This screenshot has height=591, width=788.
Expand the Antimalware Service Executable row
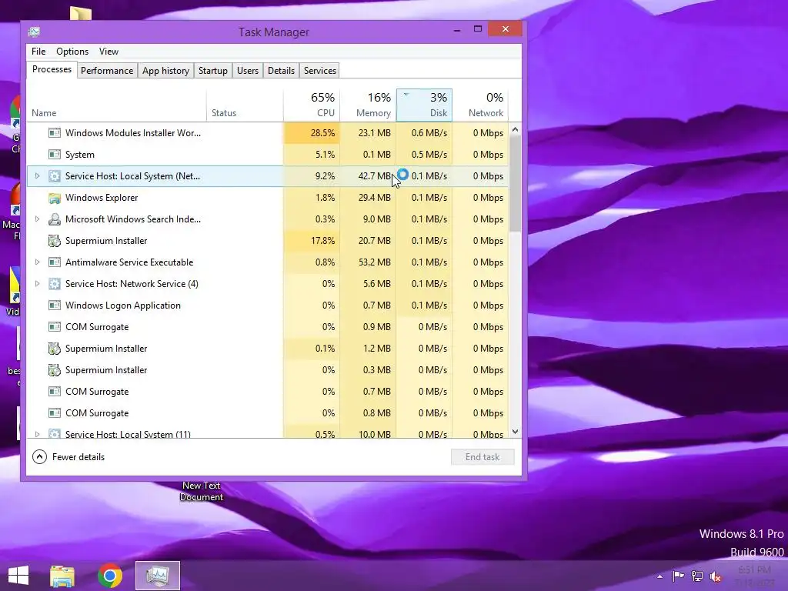pos(37,262)
